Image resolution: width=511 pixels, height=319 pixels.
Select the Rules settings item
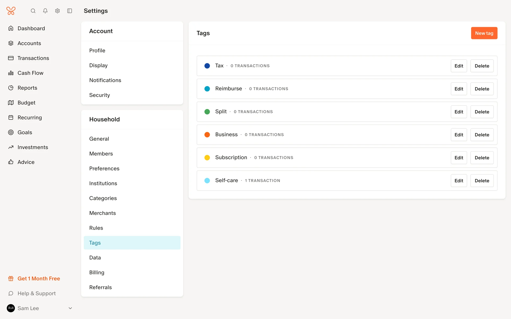[x=96, y=228]
